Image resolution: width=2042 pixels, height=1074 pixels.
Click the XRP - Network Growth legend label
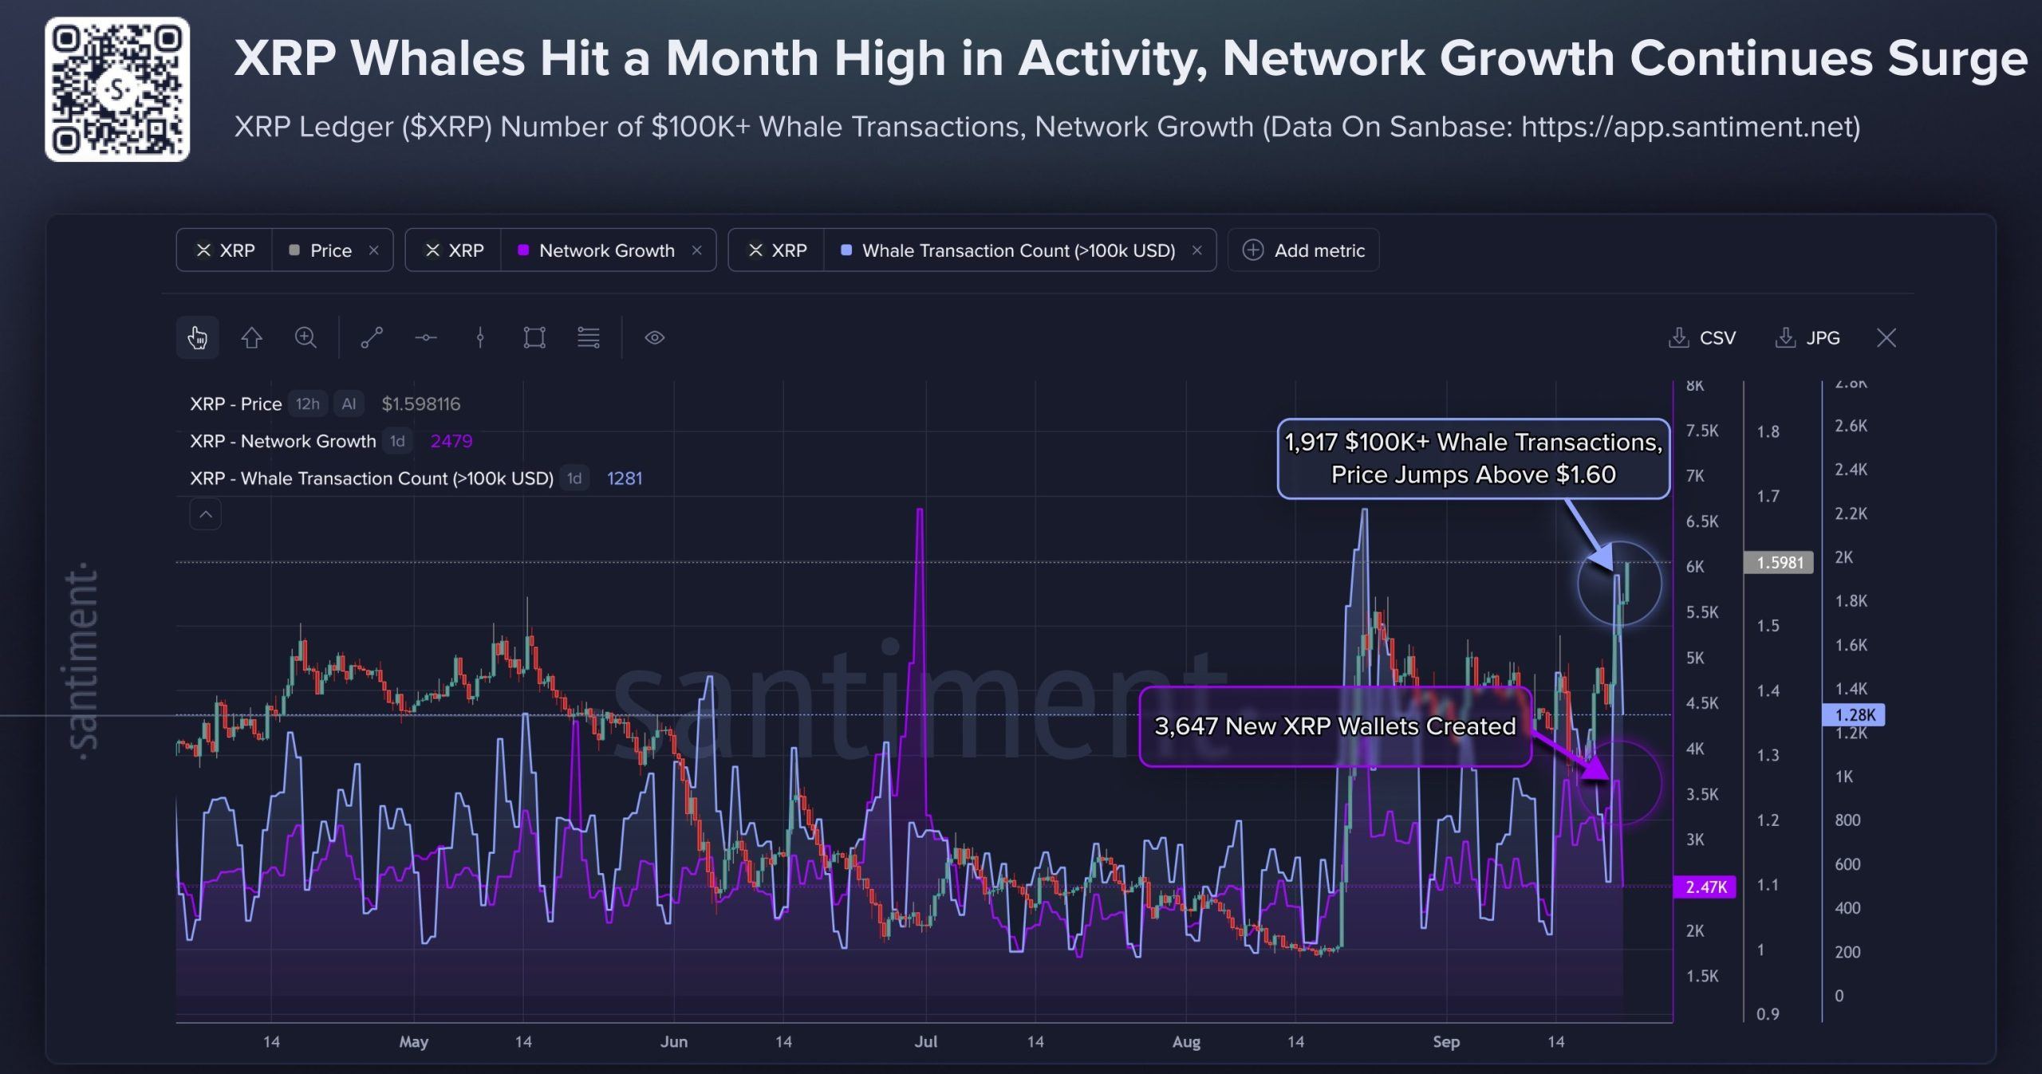282,441
